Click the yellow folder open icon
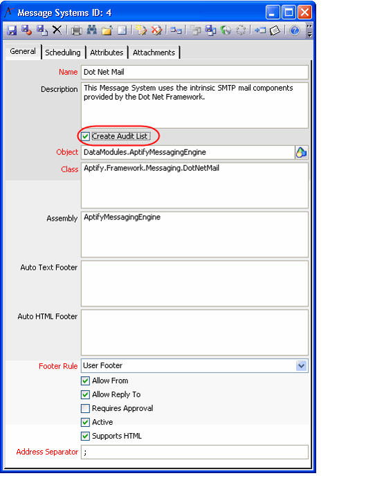The image size is (366, 478). point(107,30)
